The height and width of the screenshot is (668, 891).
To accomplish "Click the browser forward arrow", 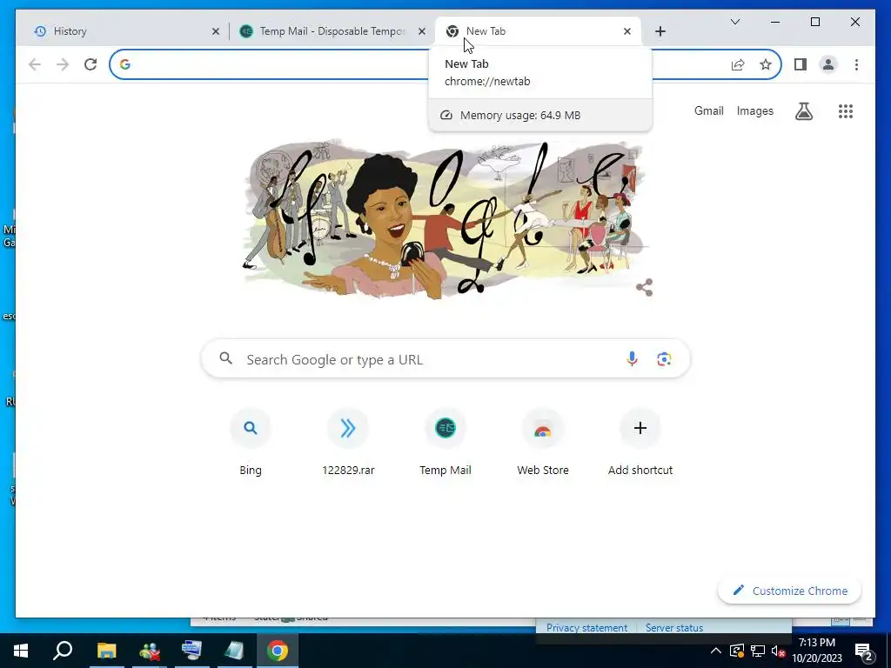I will [63, 64].
